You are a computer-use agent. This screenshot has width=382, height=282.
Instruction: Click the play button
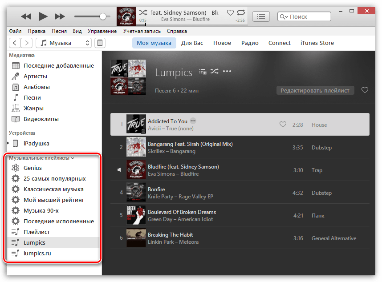pos(43,16)
